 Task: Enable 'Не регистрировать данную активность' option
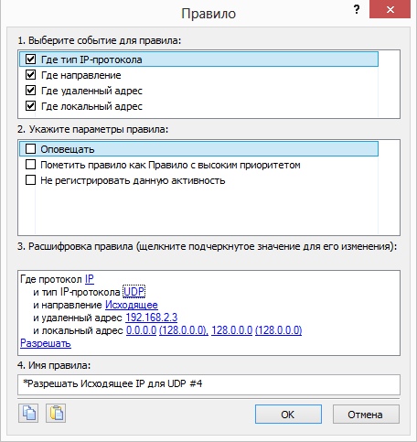(x=30, y=180)
